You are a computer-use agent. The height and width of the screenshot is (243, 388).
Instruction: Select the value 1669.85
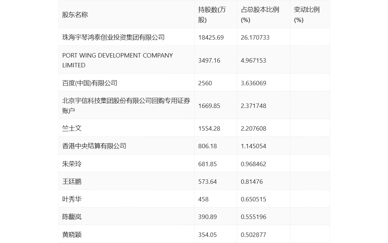pyautogui.click(x=209, y=106)
